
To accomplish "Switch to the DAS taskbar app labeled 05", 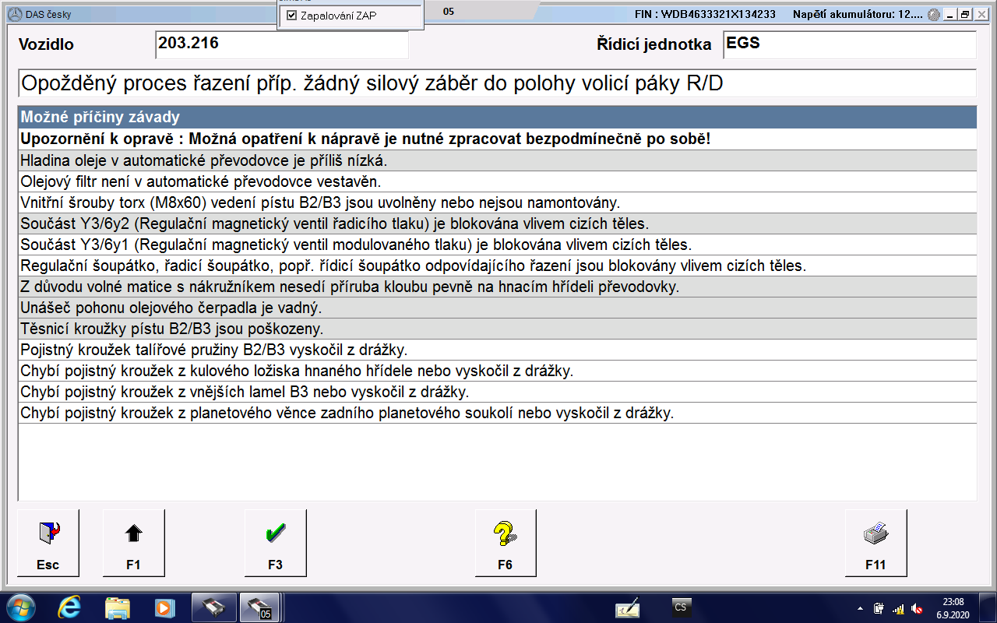I will (259, 607).
